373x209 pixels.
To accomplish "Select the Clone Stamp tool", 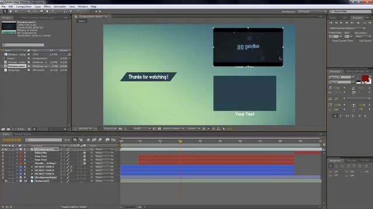I will click(x=65, y=11).
